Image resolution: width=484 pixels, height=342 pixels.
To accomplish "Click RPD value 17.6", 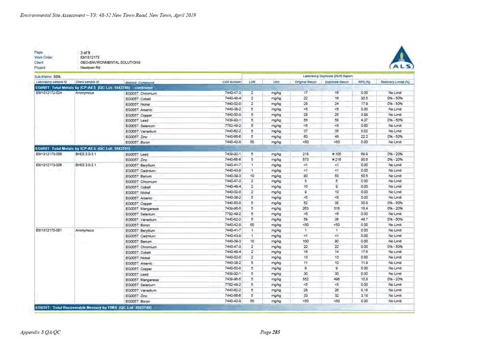I will 364,252.
